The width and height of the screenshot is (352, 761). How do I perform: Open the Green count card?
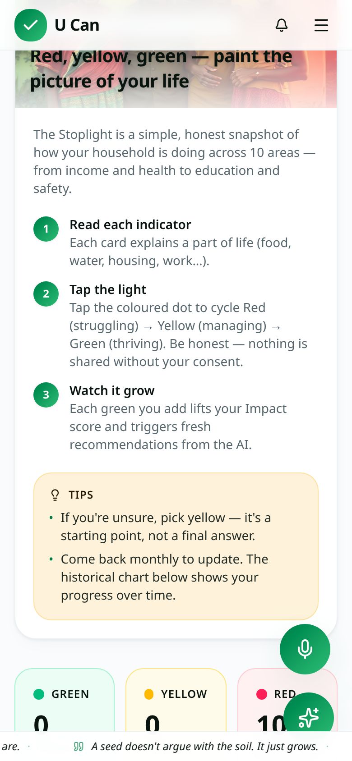pos(65,700)
